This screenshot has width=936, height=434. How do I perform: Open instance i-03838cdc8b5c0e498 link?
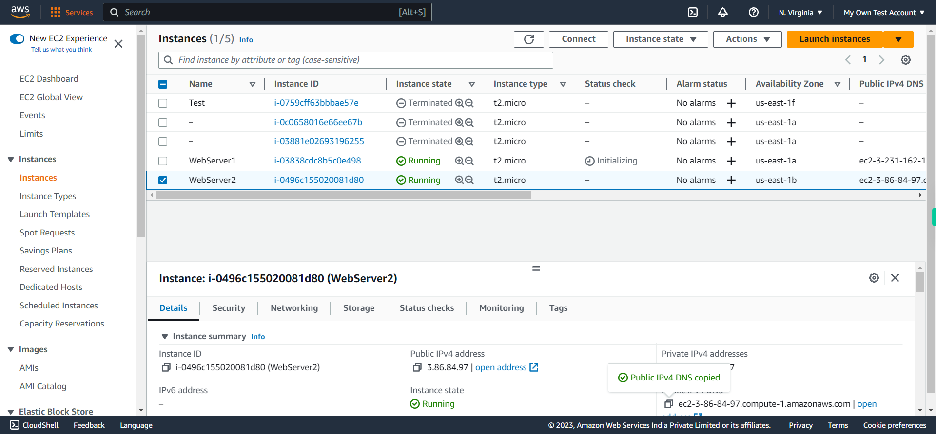click(317, 161)
